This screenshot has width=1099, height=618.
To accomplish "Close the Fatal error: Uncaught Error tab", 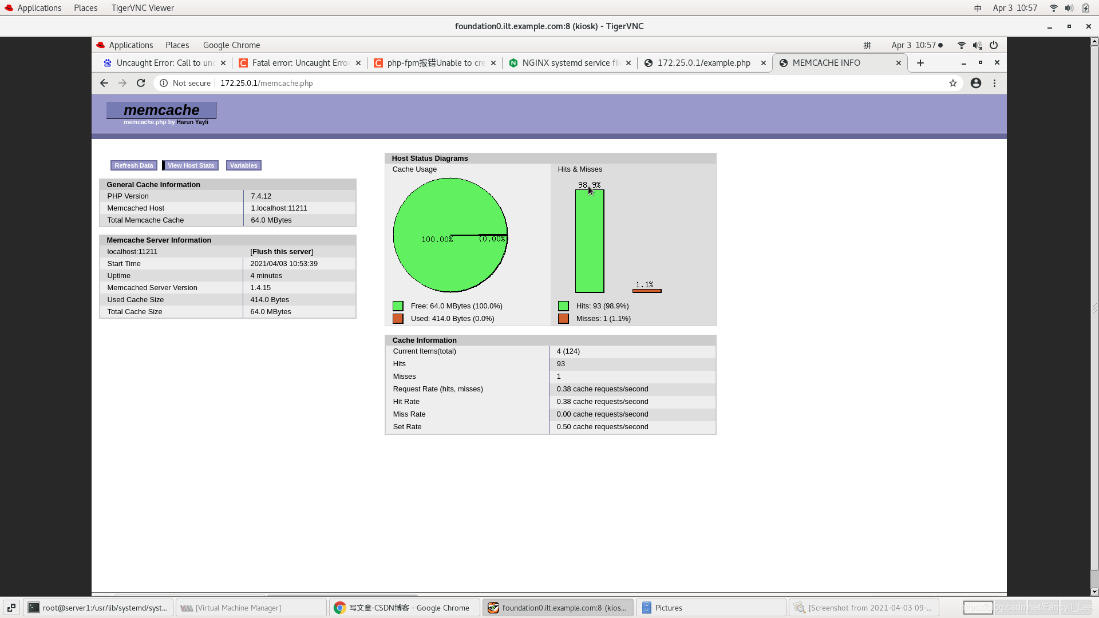I will tap(358, 63).
